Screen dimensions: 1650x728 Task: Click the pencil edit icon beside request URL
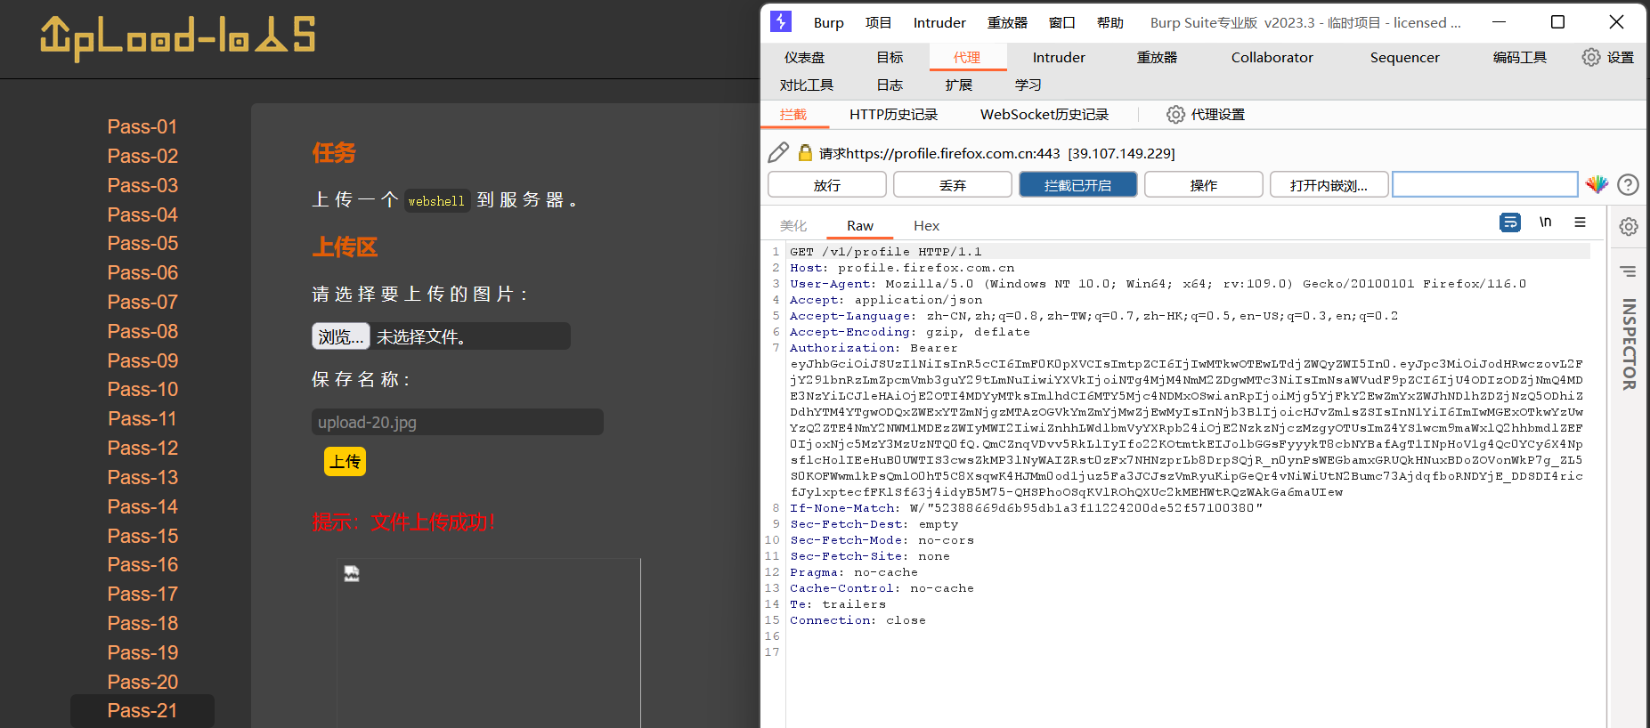point(778,152)
